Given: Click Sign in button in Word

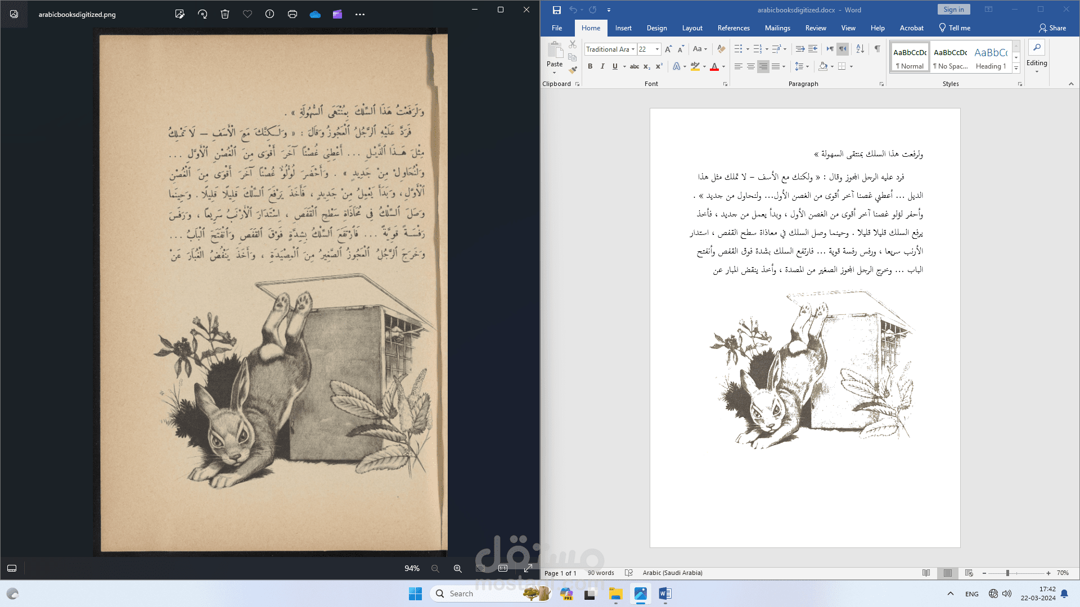Looking at the screenshot, I should pyautogui.click(x=953, y=10).
